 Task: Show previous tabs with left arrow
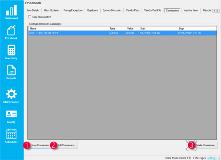215,11
